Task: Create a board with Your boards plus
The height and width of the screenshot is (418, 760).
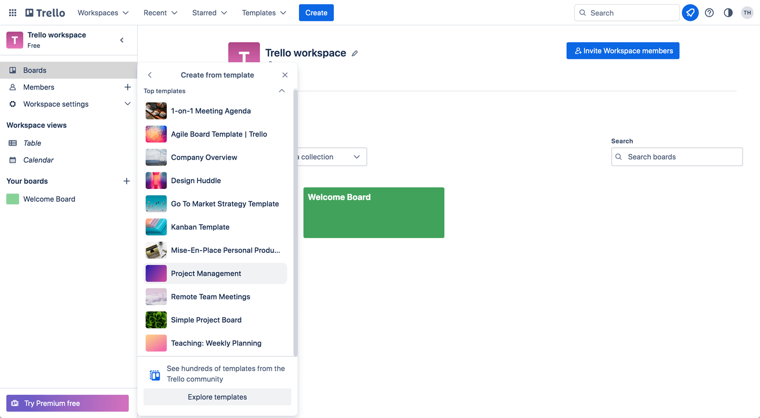Action: [127, 181]
